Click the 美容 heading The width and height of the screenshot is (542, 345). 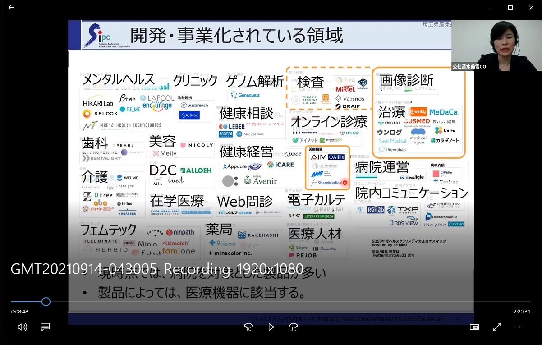[x=162, y=141]
